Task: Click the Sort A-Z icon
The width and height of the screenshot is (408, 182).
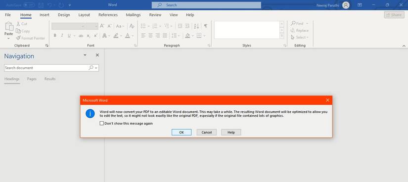Action: tap(196, 26)
